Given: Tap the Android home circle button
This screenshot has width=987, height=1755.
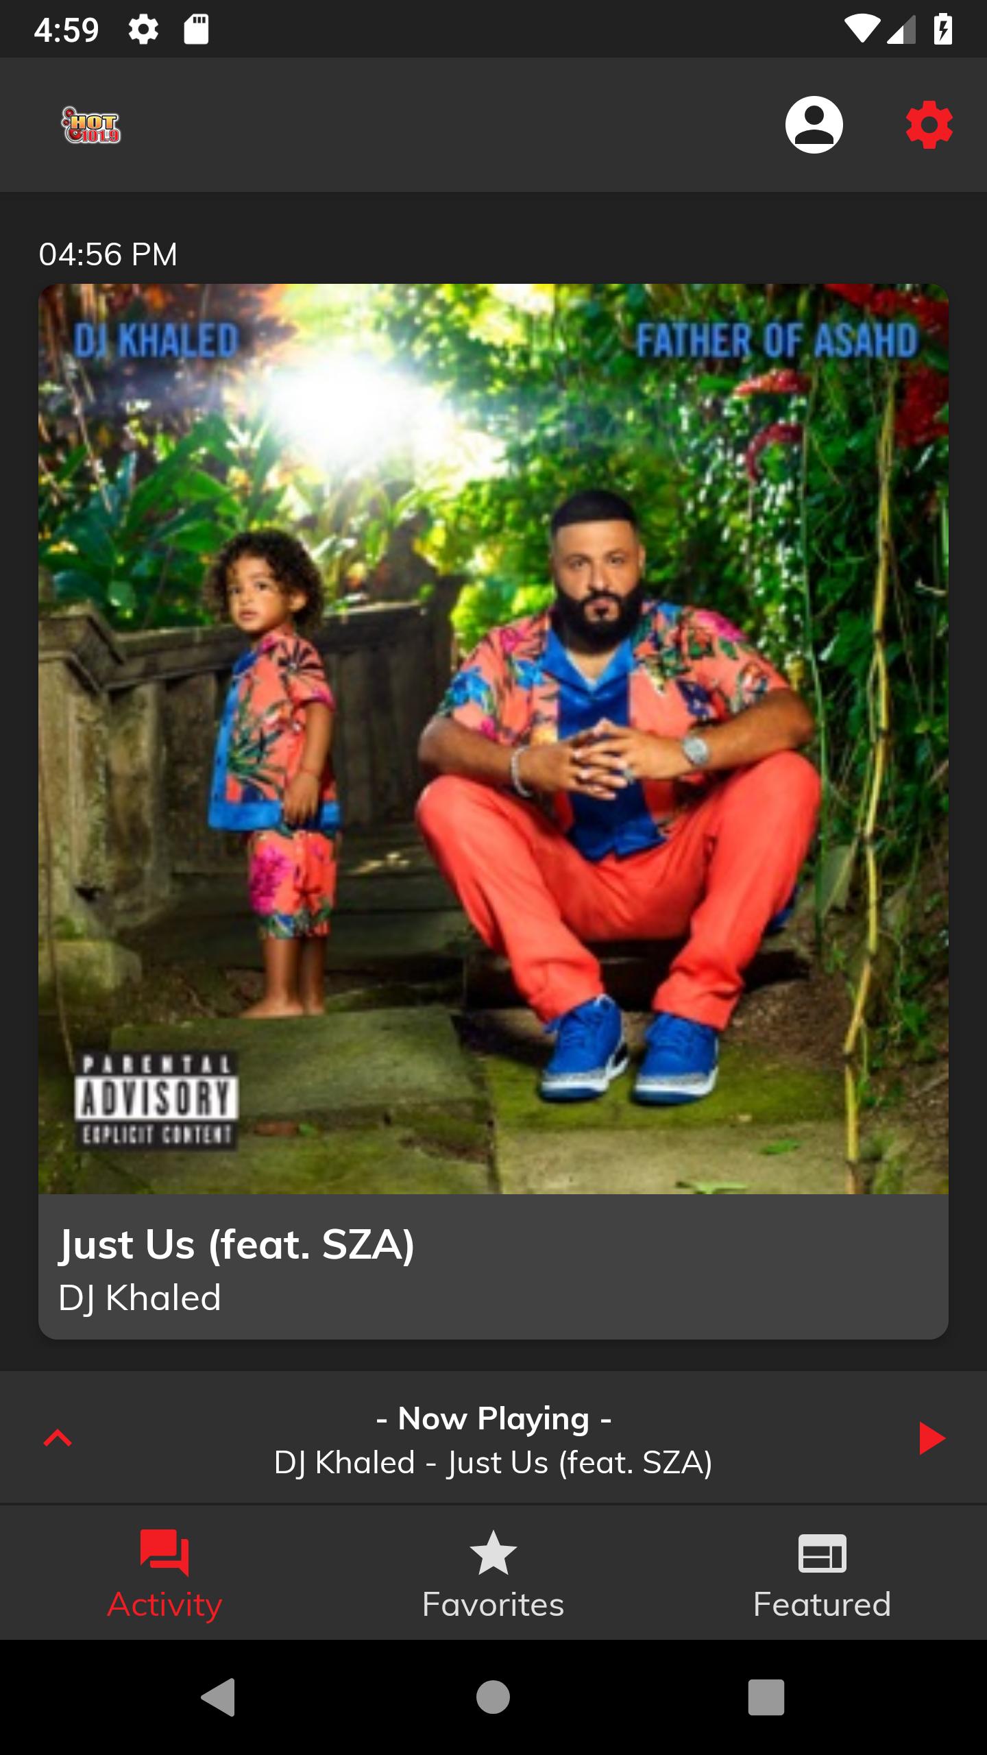Looking at the screenshot, I should click(x=493, y=1697).
